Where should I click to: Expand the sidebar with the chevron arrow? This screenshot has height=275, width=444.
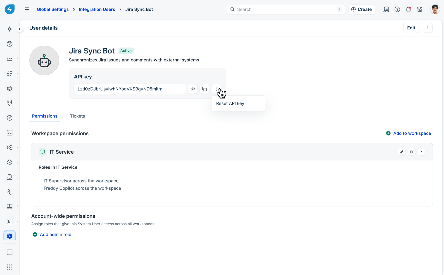point(20,29)
